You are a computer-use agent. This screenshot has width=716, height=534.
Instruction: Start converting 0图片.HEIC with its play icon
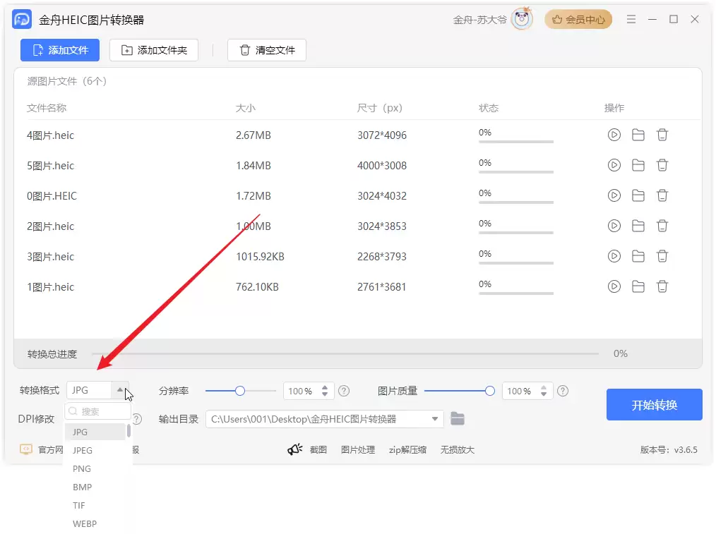pos(614,195)
